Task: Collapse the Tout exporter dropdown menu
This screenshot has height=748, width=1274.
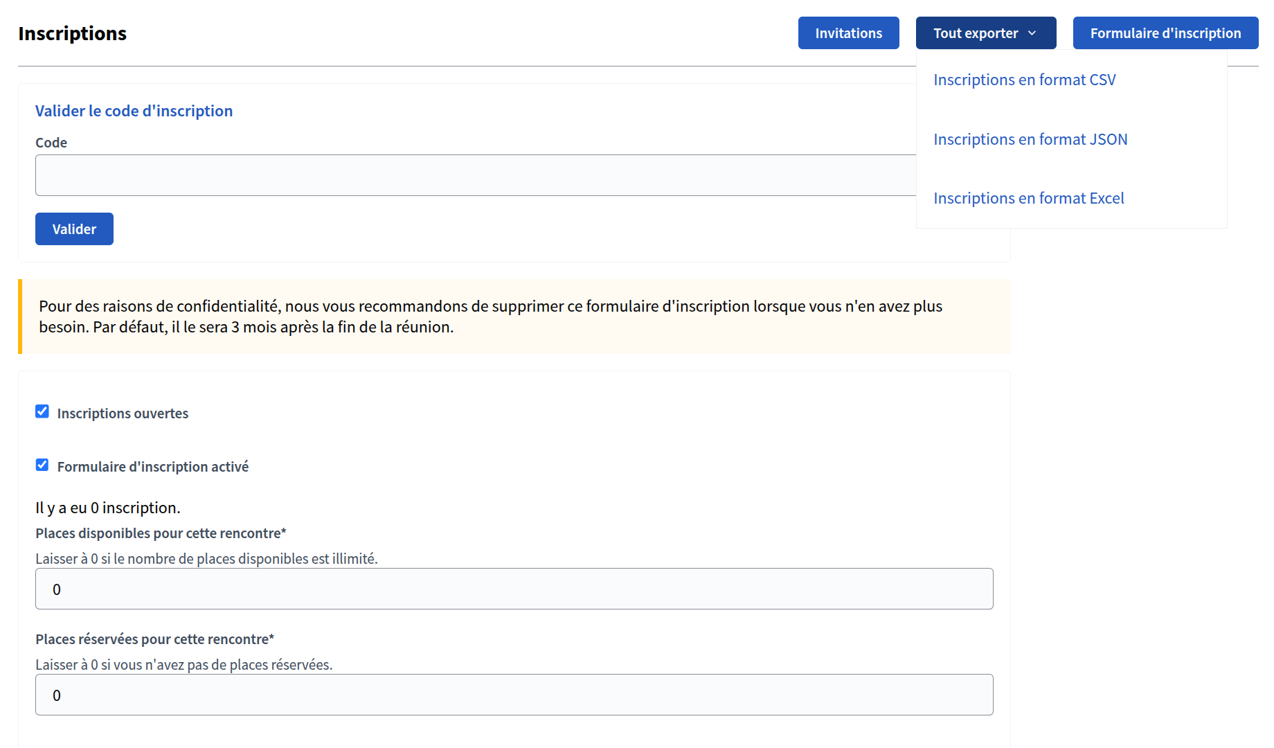Action: coord(986,33)
